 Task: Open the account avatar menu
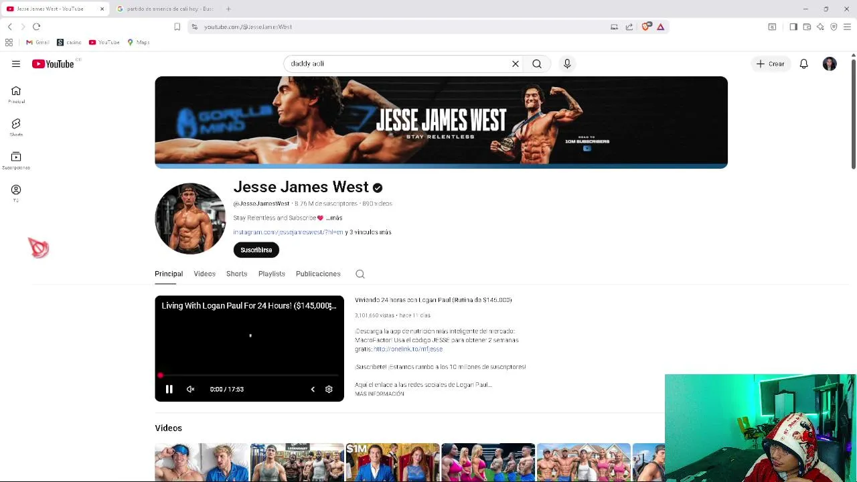[830, 64]
